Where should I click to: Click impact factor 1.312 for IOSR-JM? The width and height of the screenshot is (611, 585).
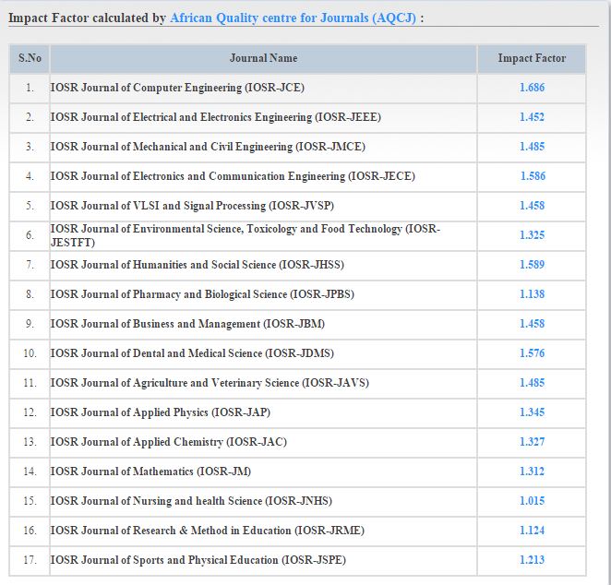click(532, 472)
